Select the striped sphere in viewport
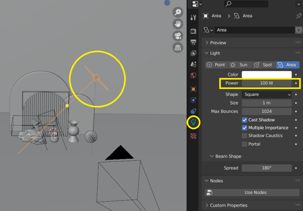This screenshot has width=303, height=211. [x=91, y=136]
